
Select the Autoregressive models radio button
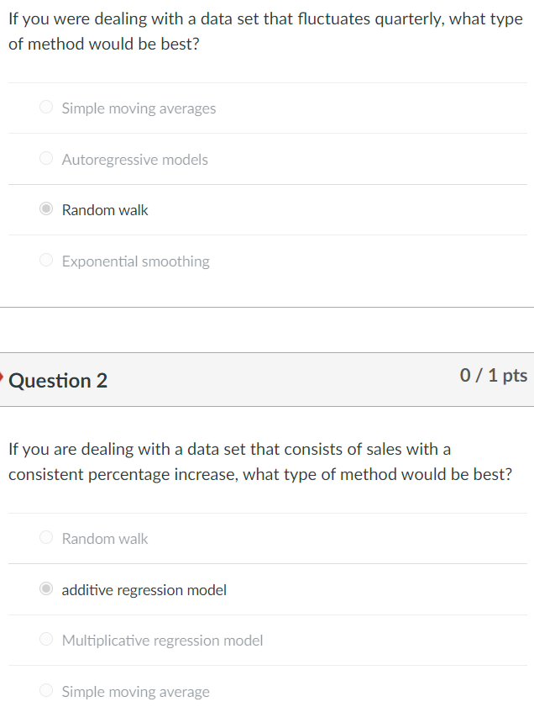(46, 158)
